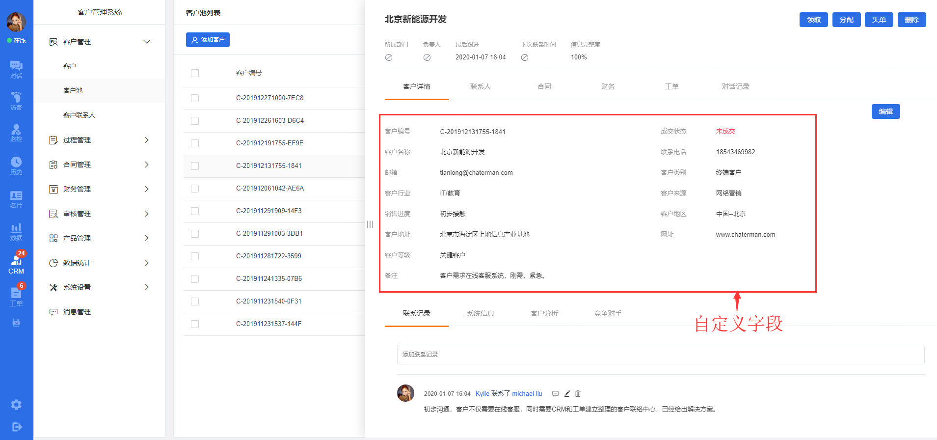Expand the 过程管理 submenu arrow
The height and width of the screenshot is (440, 937).
tap(146, 140)
